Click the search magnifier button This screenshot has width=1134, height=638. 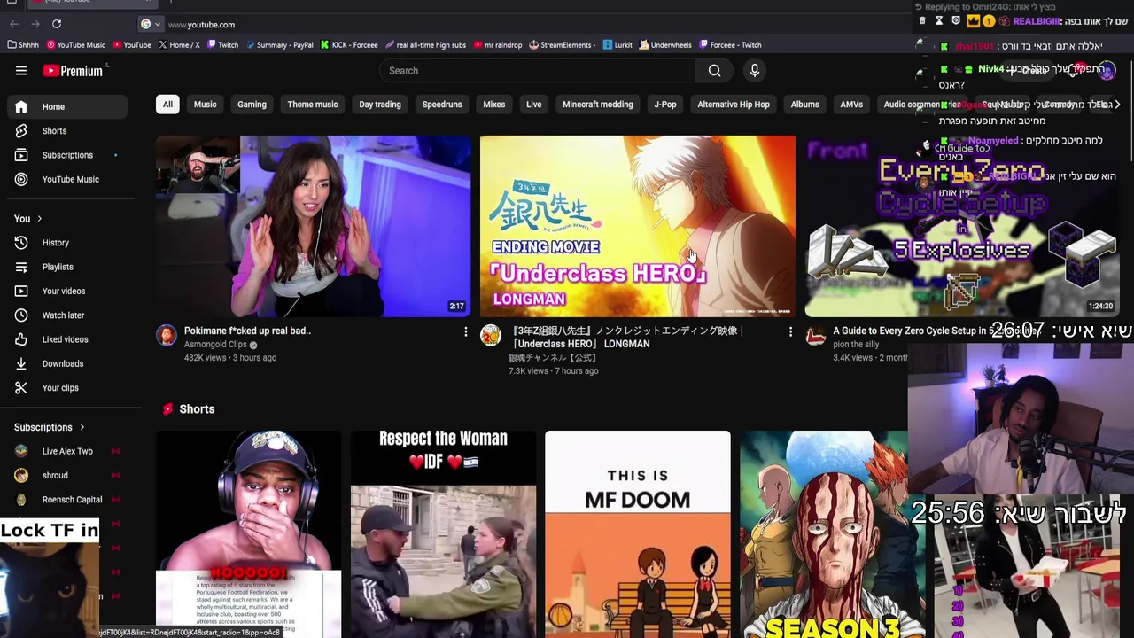tap(714, 71)
